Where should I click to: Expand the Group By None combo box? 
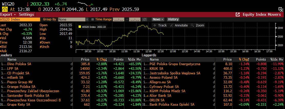point(73,19)
